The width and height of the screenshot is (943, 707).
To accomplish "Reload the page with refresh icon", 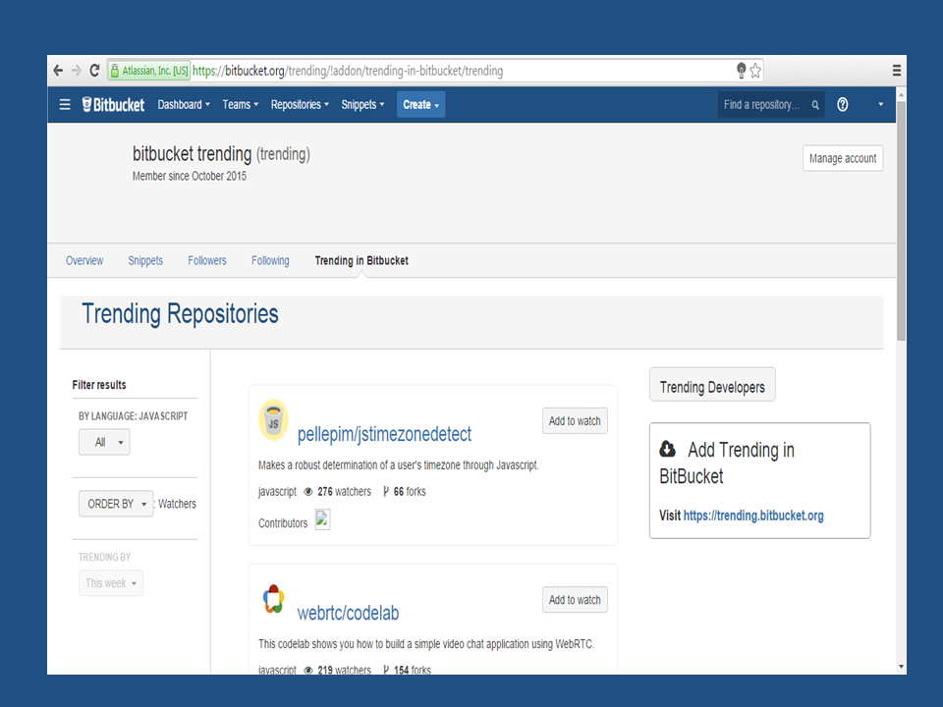I will pos(94,71).
